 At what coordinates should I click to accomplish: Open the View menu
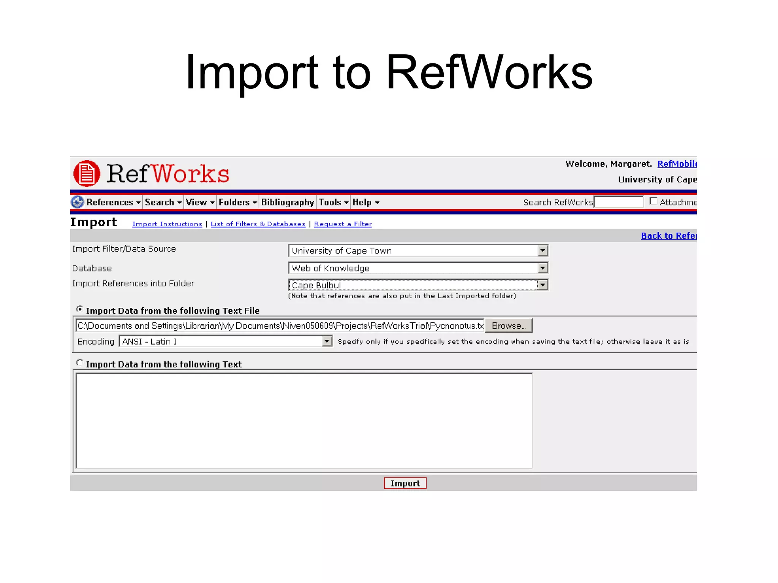(200, 202)
